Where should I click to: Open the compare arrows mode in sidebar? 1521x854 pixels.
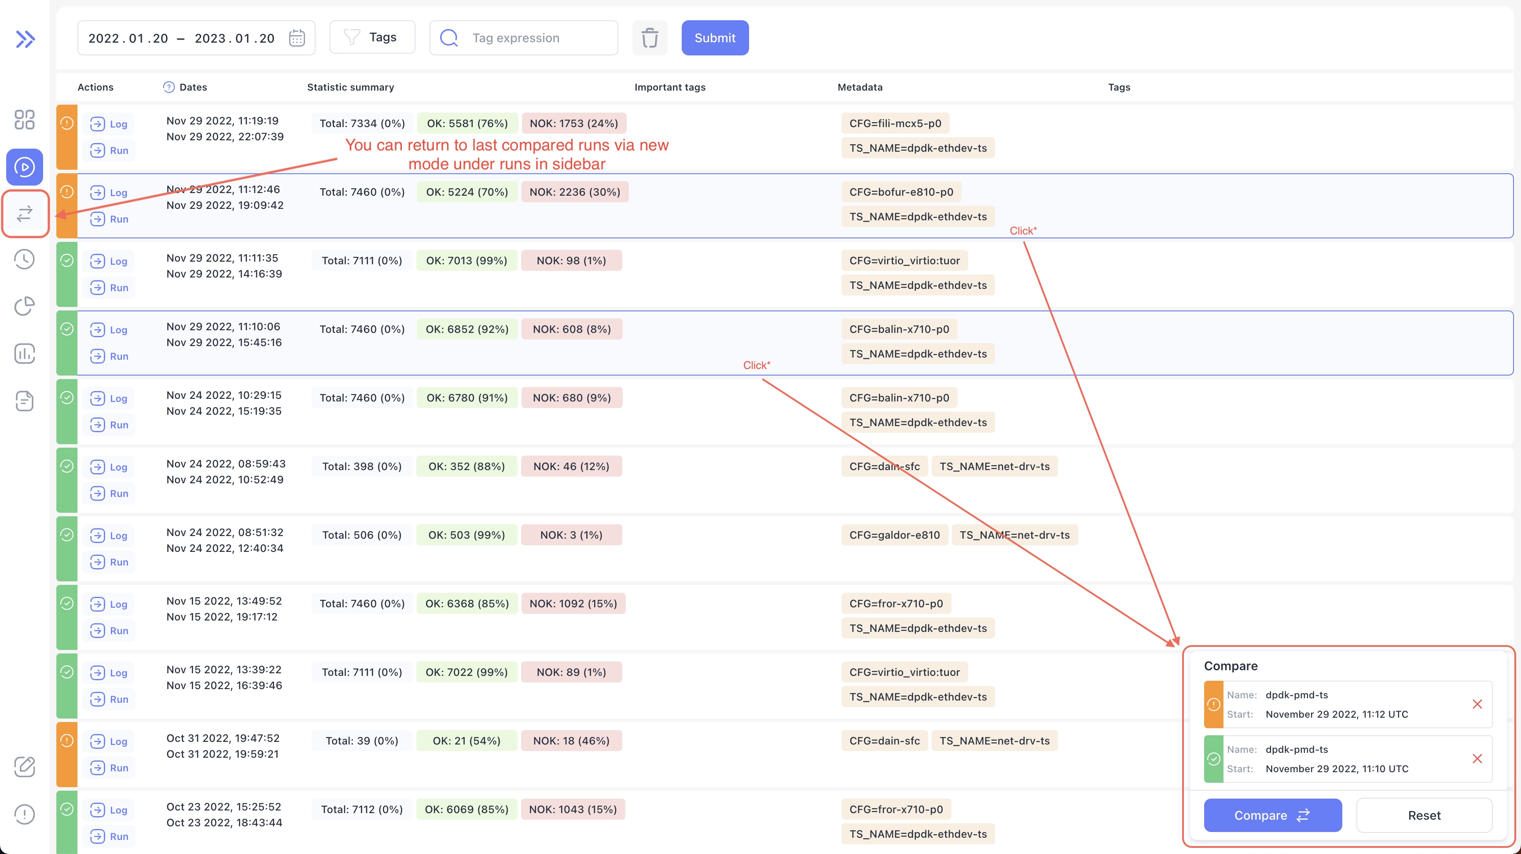[25, 214]
